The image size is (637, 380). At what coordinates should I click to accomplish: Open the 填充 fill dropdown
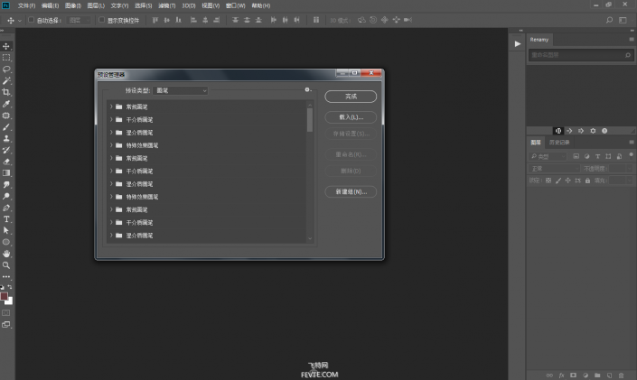(x=629, y=181)
